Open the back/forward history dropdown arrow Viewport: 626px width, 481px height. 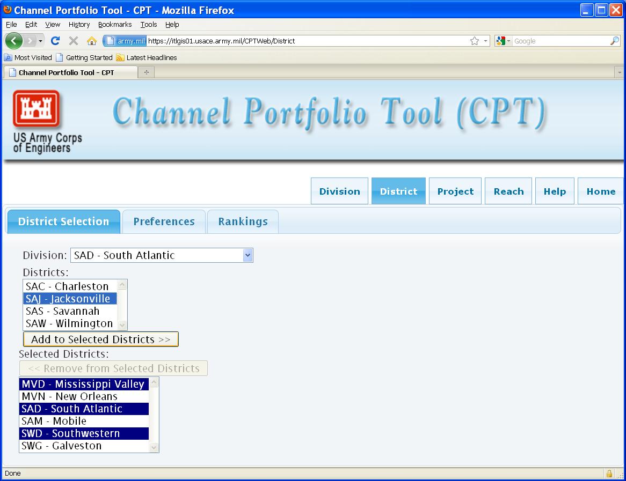click(x=40, y=41)
